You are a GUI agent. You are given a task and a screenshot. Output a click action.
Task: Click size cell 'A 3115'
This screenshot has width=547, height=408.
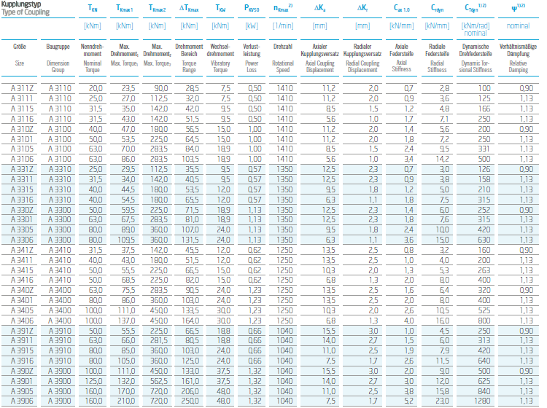coord(22,109)
